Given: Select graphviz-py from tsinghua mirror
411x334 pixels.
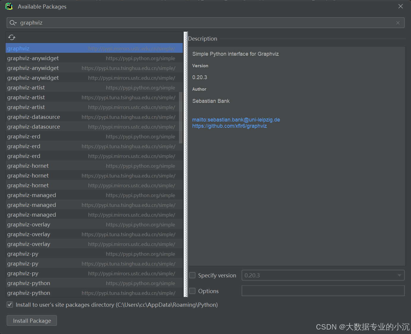Looking at the screenshot, I should tap(94, 263).
